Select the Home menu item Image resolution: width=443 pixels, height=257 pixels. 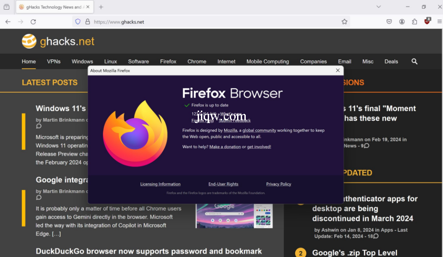29,62
